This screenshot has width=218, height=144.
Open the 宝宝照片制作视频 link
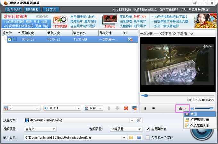[83, 26]
